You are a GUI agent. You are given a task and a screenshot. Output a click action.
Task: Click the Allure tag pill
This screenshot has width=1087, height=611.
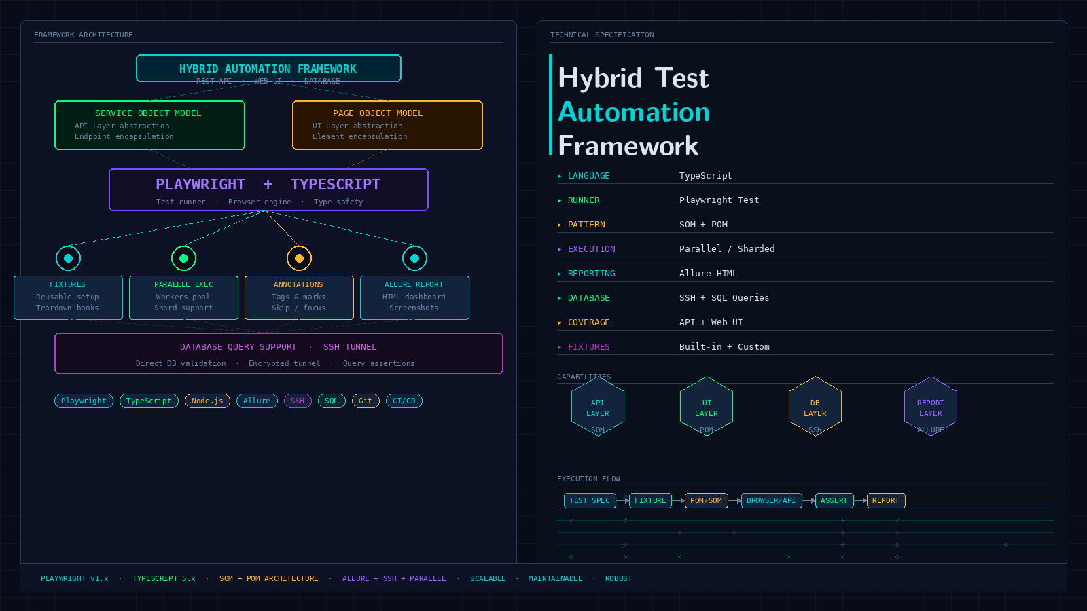[x=257, y=401]
